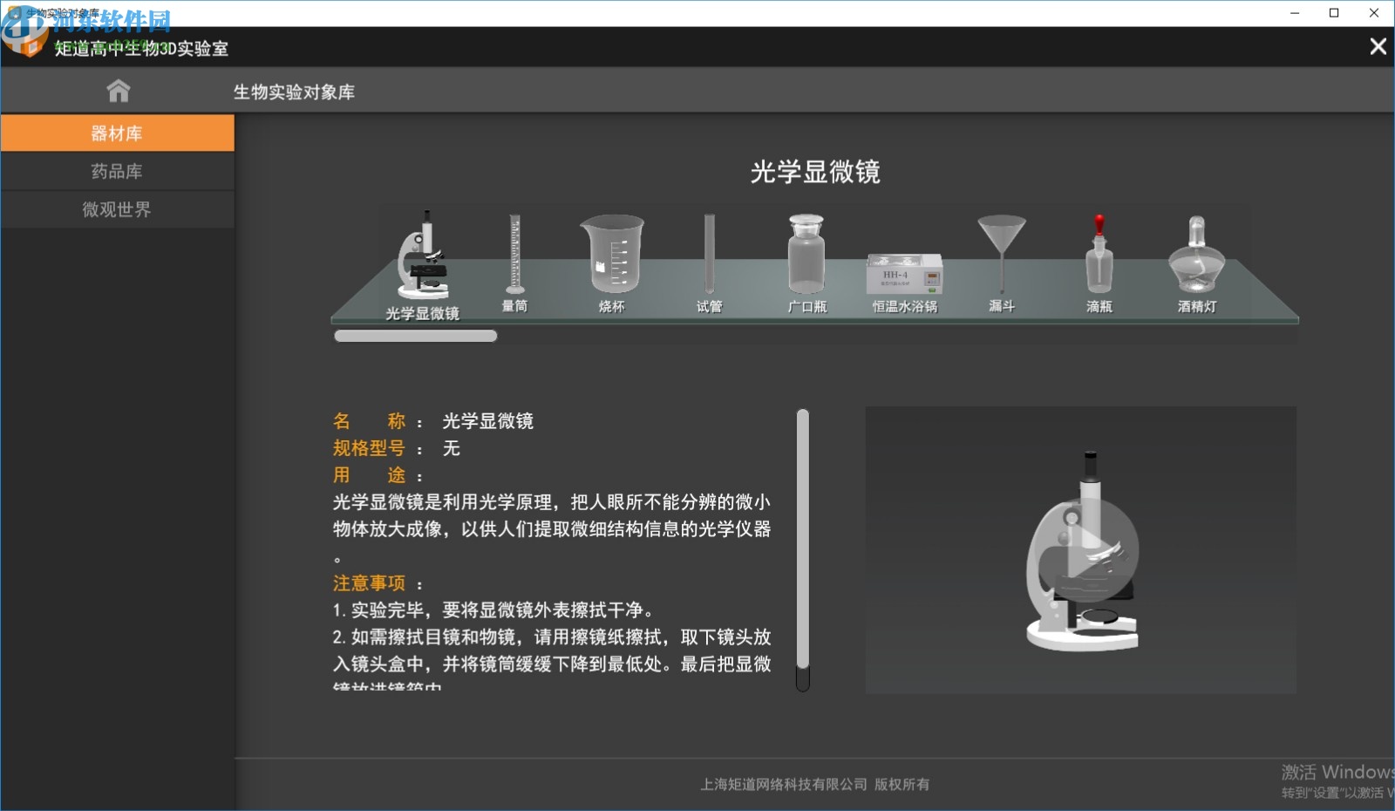
Task: Select the 光学显微镜 microscope icon
Action: 425,257
